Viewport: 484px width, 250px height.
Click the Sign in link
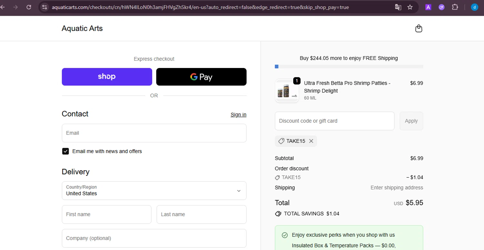(x=238, y=115)
